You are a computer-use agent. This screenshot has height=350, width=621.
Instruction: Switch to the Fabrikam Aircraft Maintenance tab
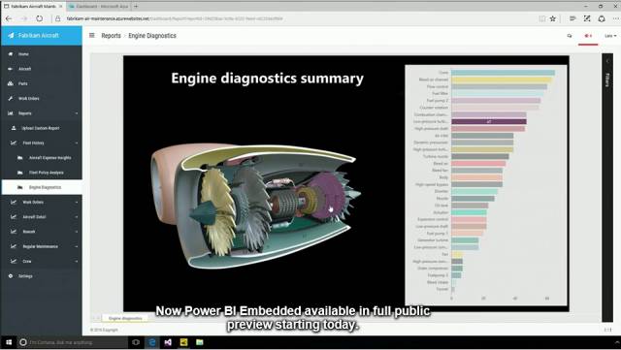tap(33, 7)
